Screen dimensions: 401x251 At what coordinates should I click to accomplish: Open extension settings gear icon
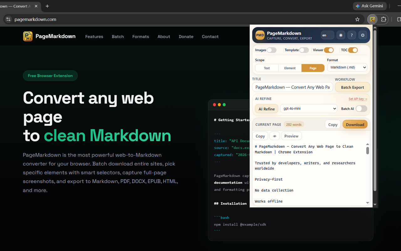(x=363, y=35)
